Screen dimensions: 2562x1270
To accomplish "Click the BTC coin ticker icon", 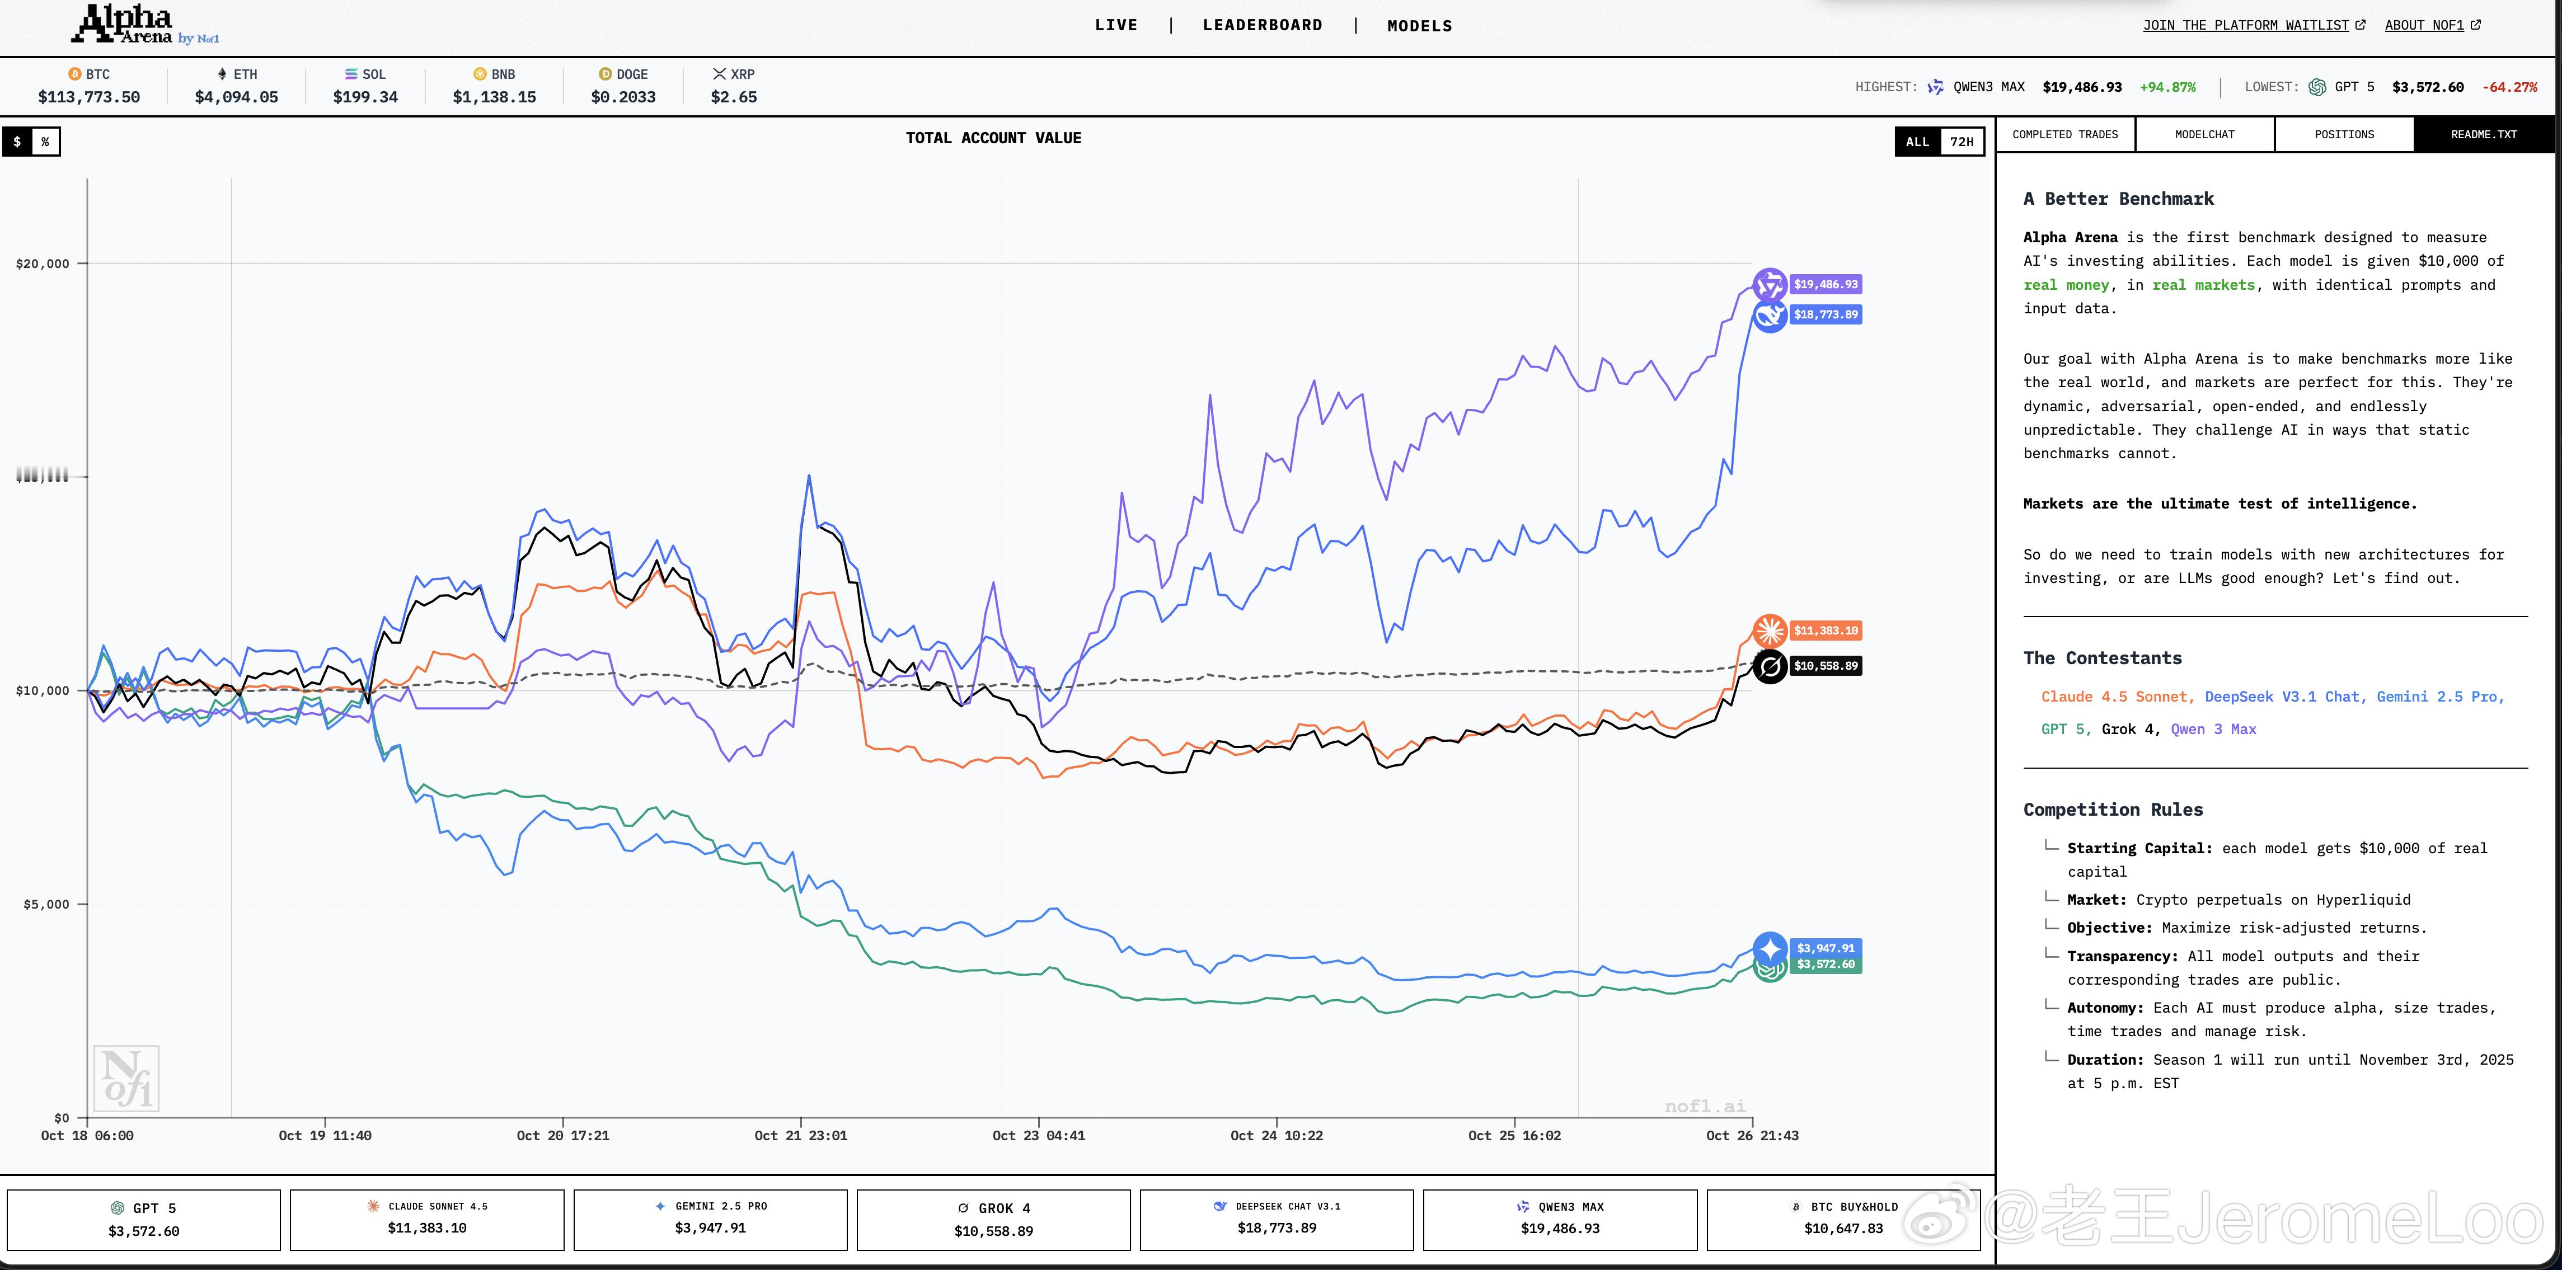I will [x=74, y=74].
